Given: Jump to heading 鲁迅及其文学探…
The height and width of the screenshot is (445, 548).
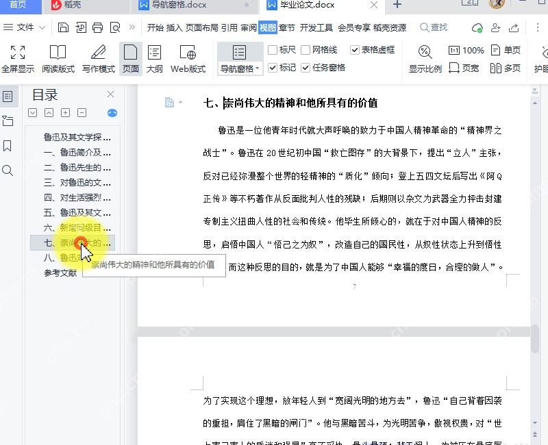Looking at the screenshot, I should tap(77, 138).
